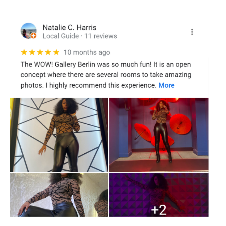226x226 pixels.
Task: Open bottom-left photo with silver wall
Action: pos(59,195)
